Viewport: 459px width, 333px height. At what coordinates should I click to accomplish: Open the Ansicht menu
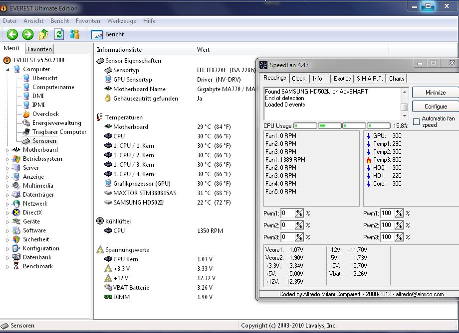[x=33, y=21]
